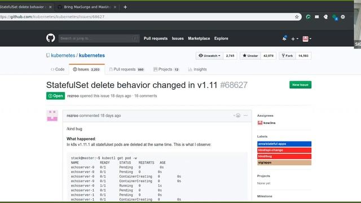Viewport: 361px width, 203px height.
Task: Click the green circular browser extension icon
Action: (308, 17)
